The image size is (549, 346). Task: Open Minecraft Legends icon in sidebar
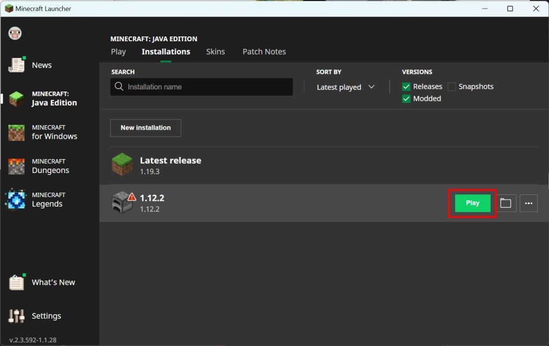[x=17, y=199]
